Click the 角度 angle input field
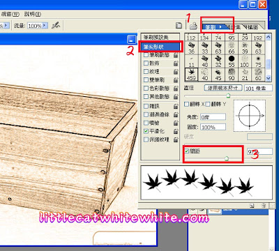The image size is (279, 251). pos(213,117)
